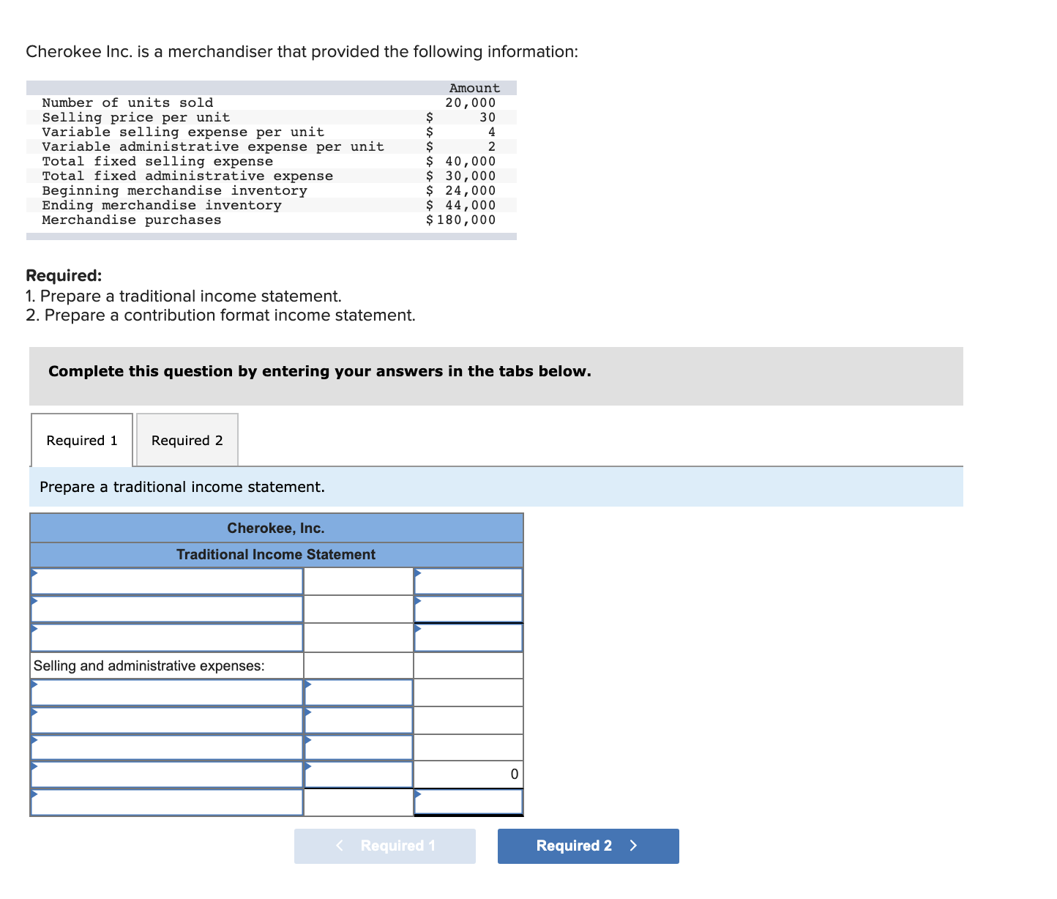Click the 40,000 fixed selling expense value

tap(471, 161)
